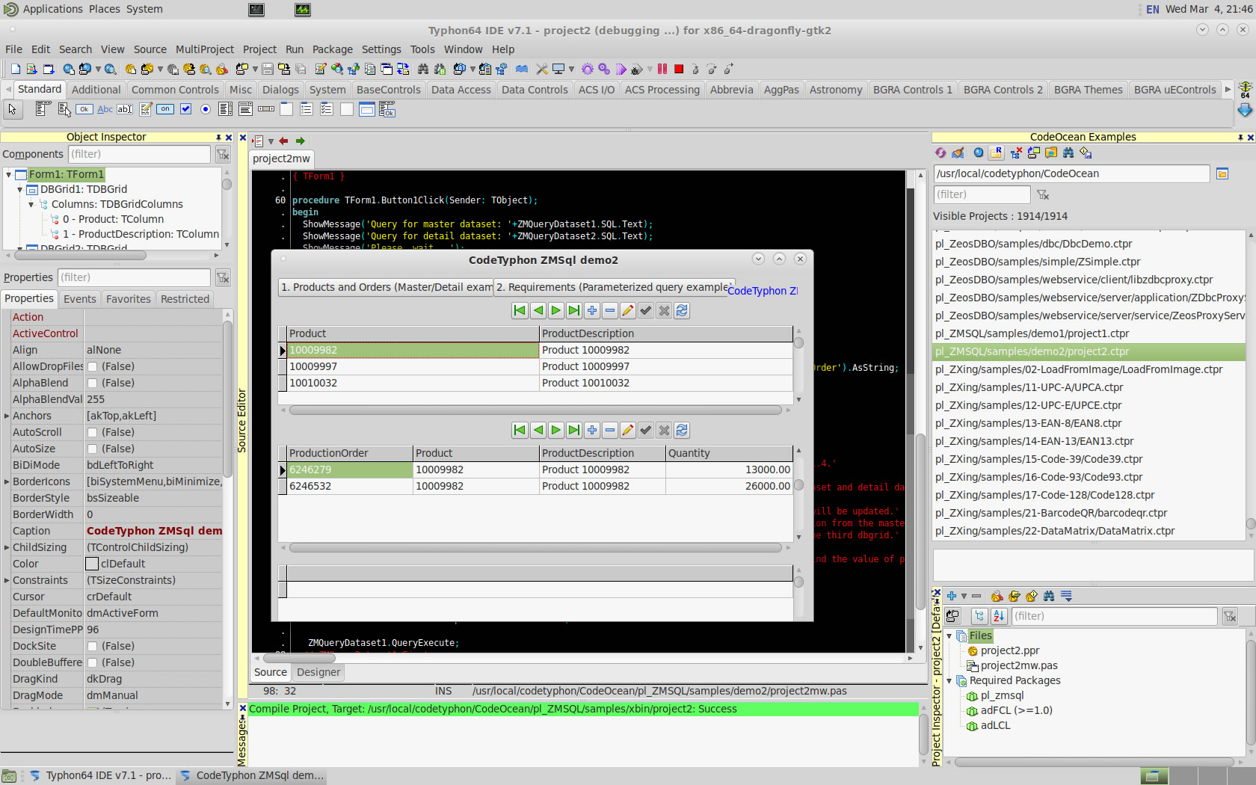Select the TButton (Ok) component icon
This screenshot has width=1256, height=785.
click(84, 109)
